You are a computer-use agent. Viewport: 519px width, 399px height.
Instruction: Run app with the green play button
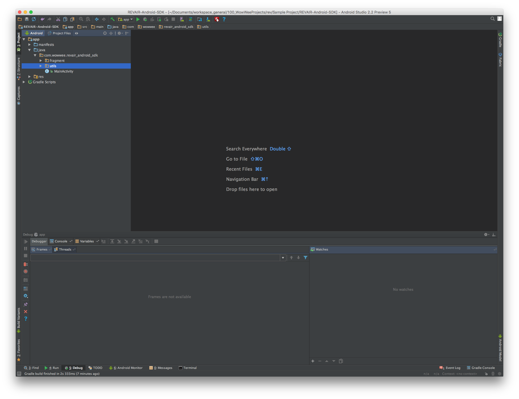pyautogui.click(x=138, y=19)
